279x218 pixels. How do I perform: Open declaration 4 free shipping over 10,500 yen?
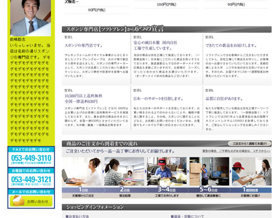[84, 99]
